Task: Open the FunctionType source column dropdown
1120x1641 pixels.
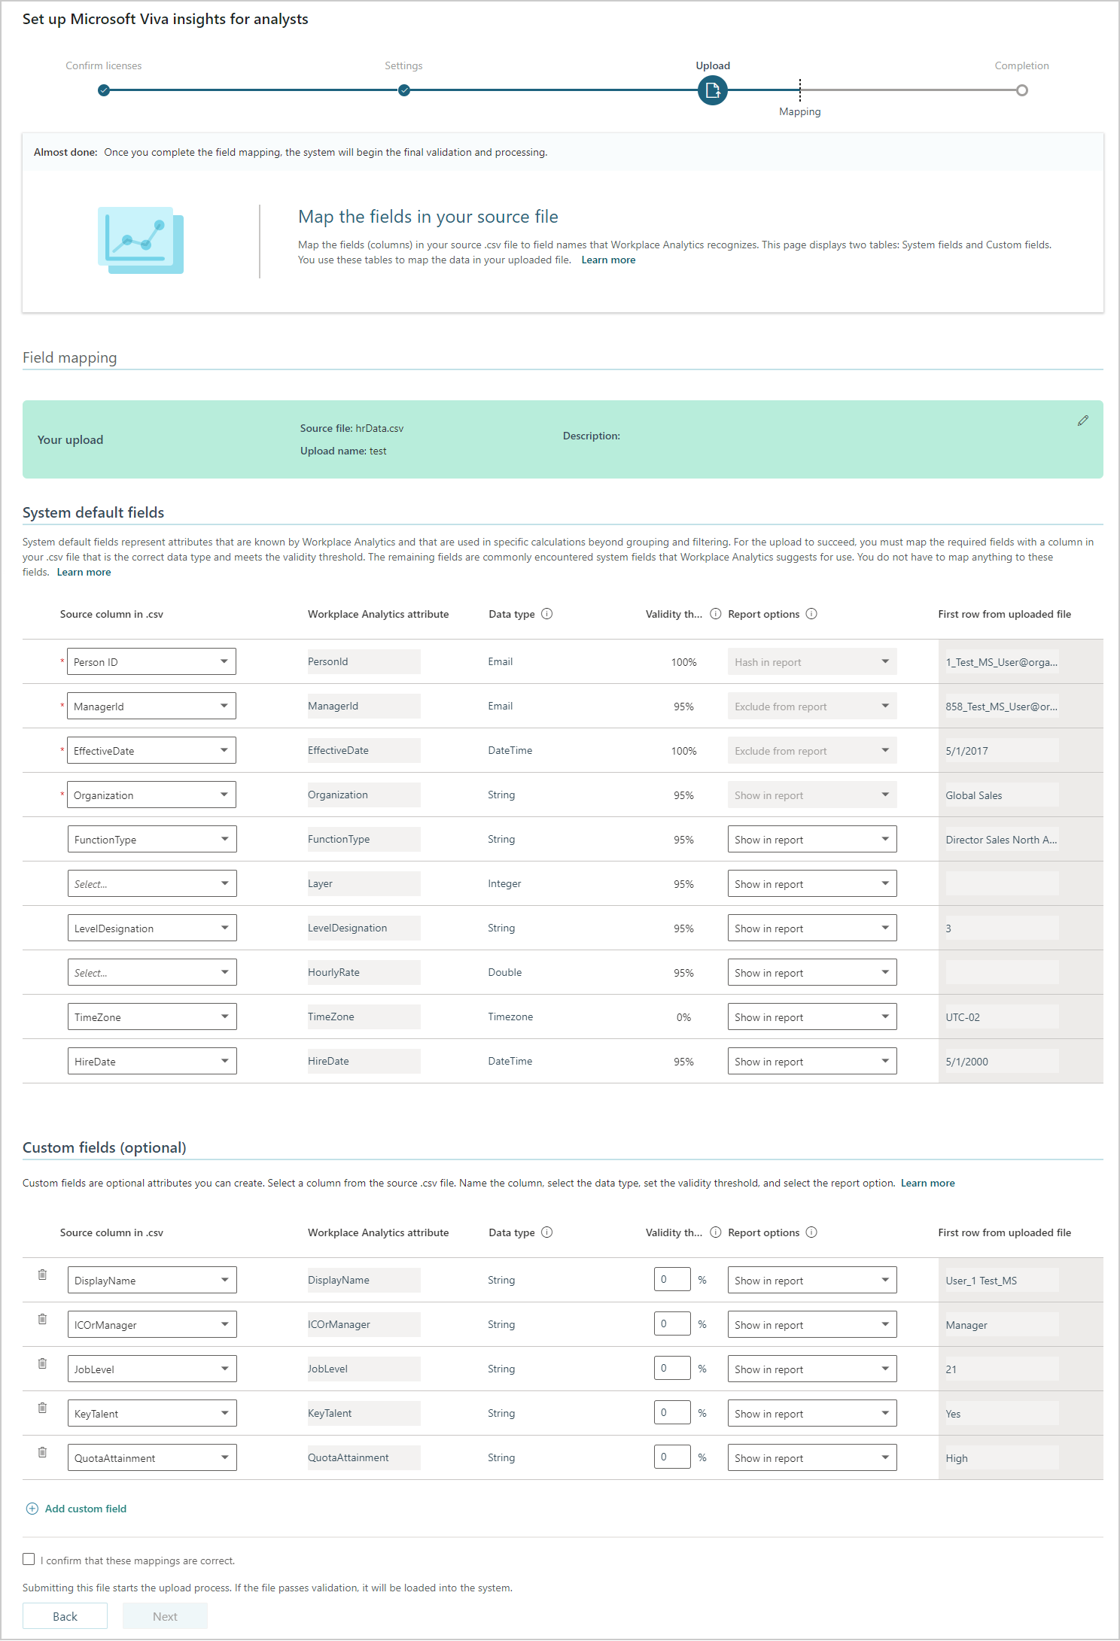Action: (152, 839)
